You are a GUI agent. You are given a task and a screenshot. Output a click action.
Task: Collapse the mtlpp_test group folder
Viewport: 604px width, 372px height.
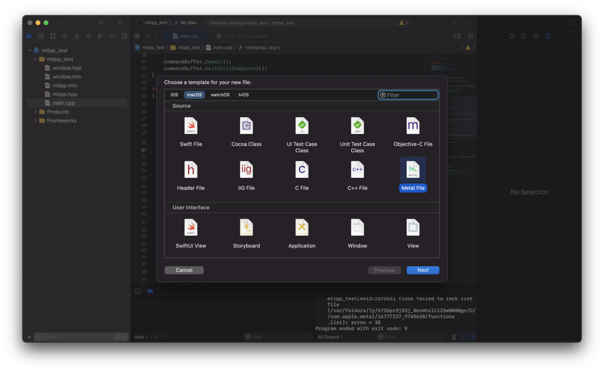[x=35, y=59]
